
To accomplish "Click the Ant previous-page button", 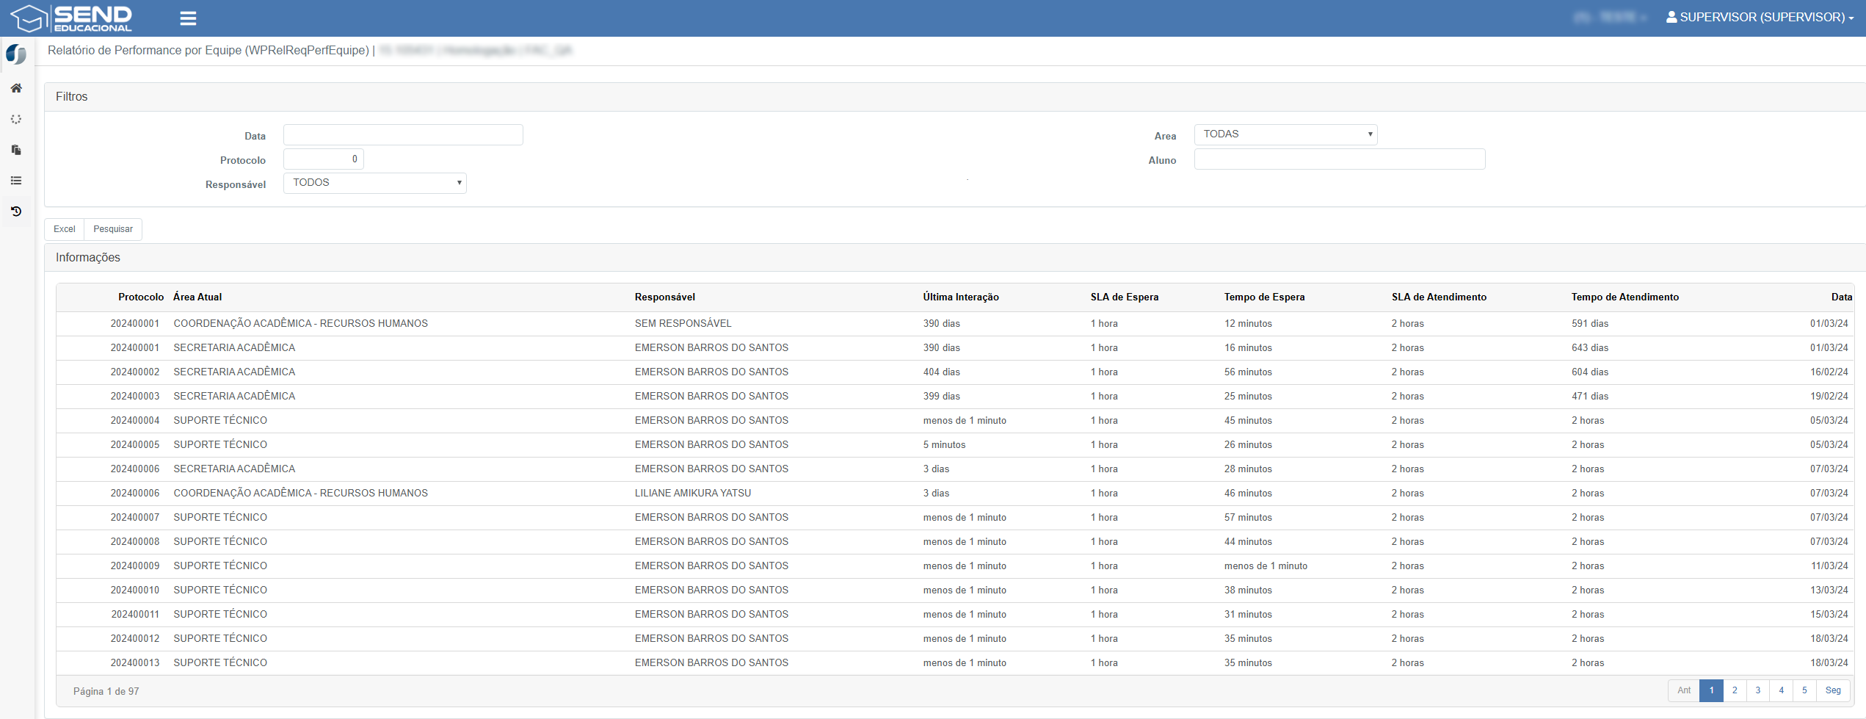I will pos(1684,690).
